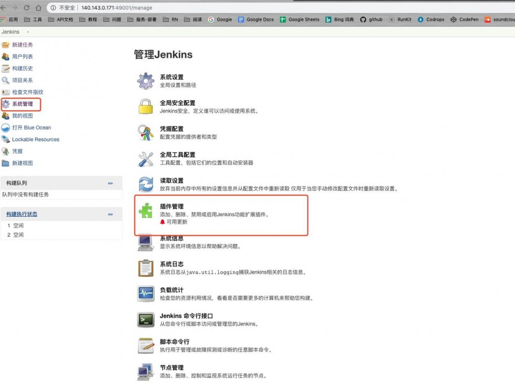The width and height of the screenshot is (515, 383).
Task: Select 打开 Blue Ocean sidebar link
Action: click(x=31, y=128)
